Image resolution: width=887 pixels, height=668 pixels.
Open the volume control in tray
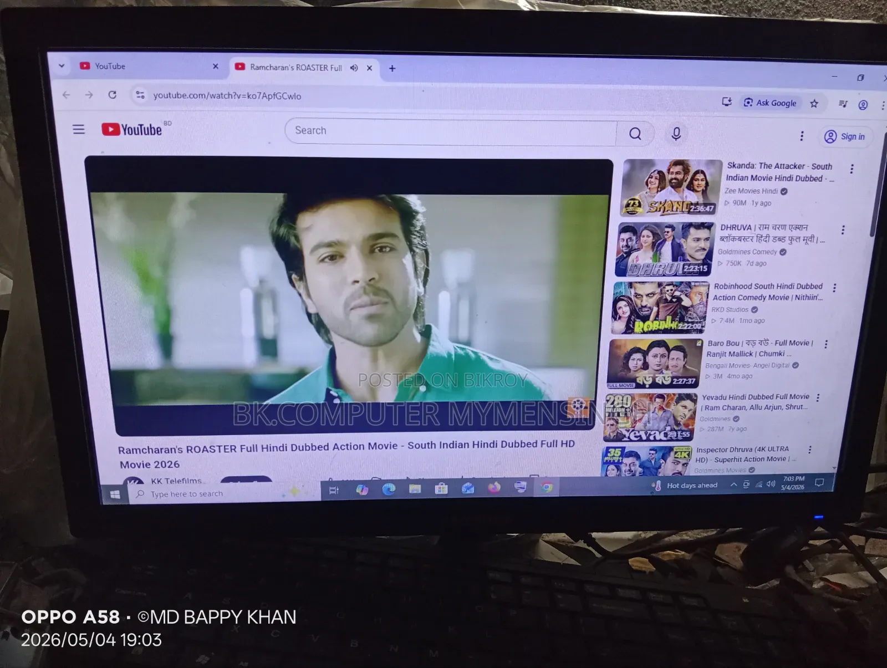[771, 484]
